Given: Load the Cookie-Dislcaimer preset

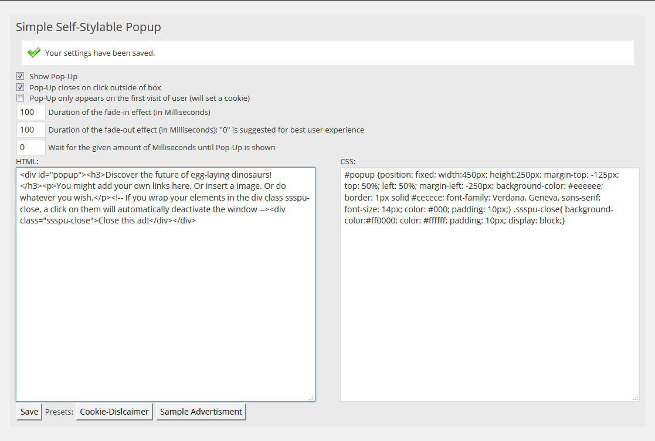Looking at the screenshot, I should (x=114, y=411).
